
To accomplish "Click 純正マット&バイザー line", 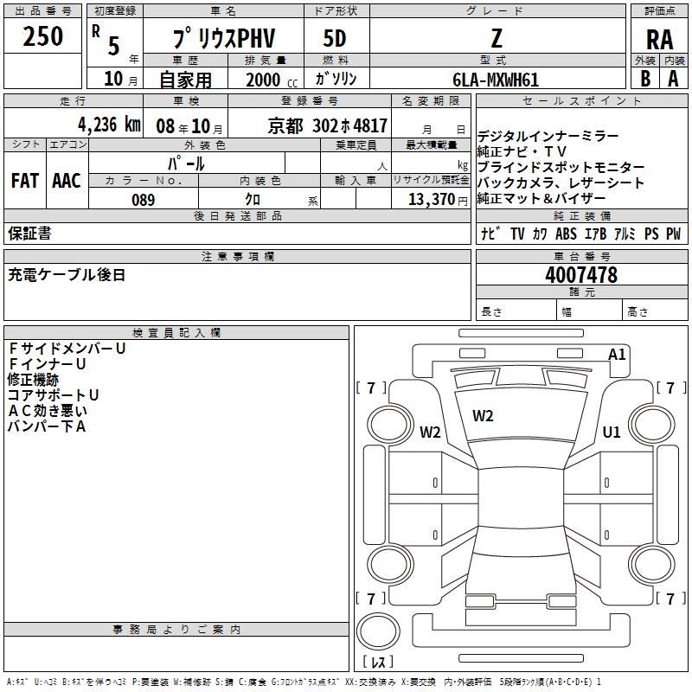I will (541, 198).
